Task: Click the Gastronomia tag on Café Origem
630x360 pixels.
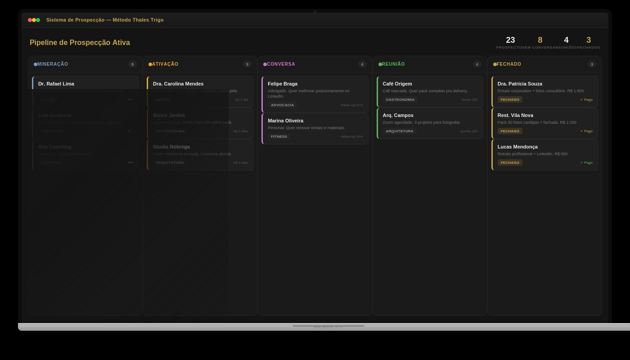Action: tap(400, 99)
